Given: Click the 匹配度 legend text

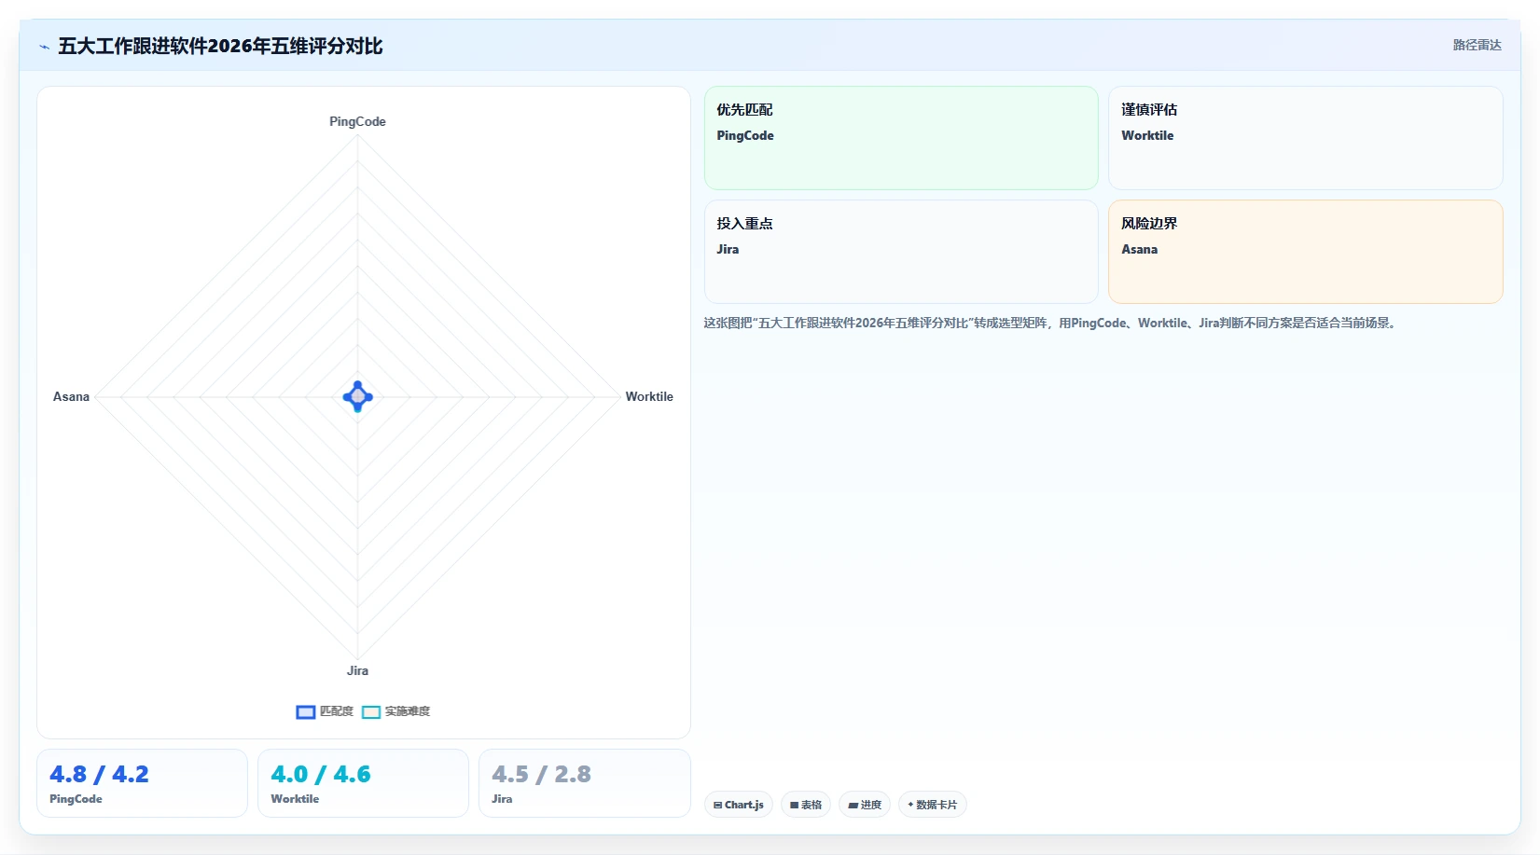Looking at the screenshot, I should [337, 711].
